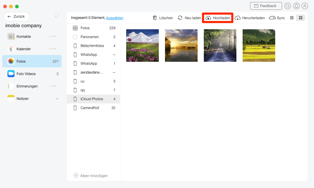Click the sidebar refresh icon above imobie company
This screenshot has width=314, height=188.
(x=57, y=16)
